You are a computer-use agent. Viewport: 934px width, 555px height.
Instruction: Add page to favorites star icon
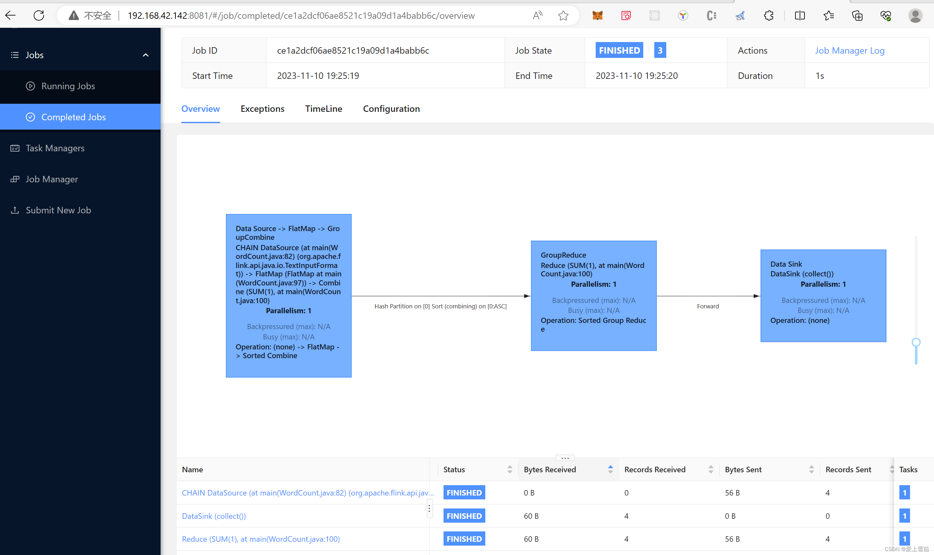(563, 15)
